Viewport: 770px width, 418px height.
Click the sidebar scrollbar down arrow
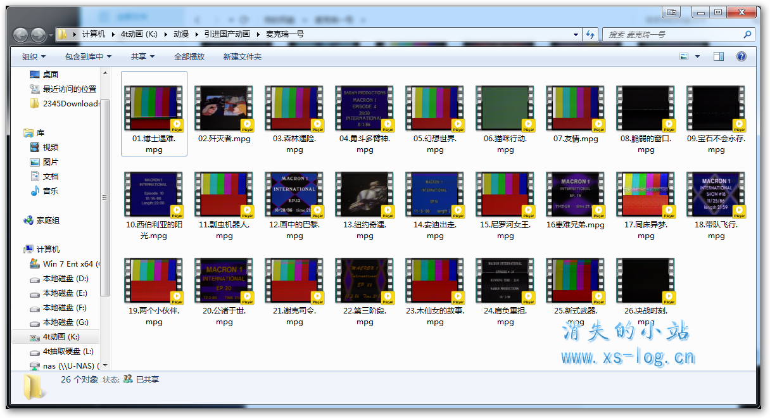coord(105,366)
